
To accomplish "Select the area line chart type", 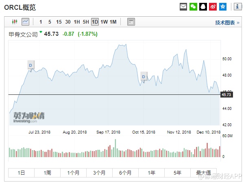I will click(25, 22).
